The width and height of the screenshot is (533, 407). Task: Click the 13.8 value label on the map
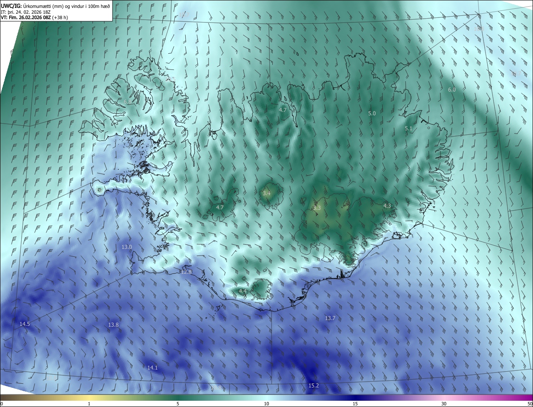[113, 325]
